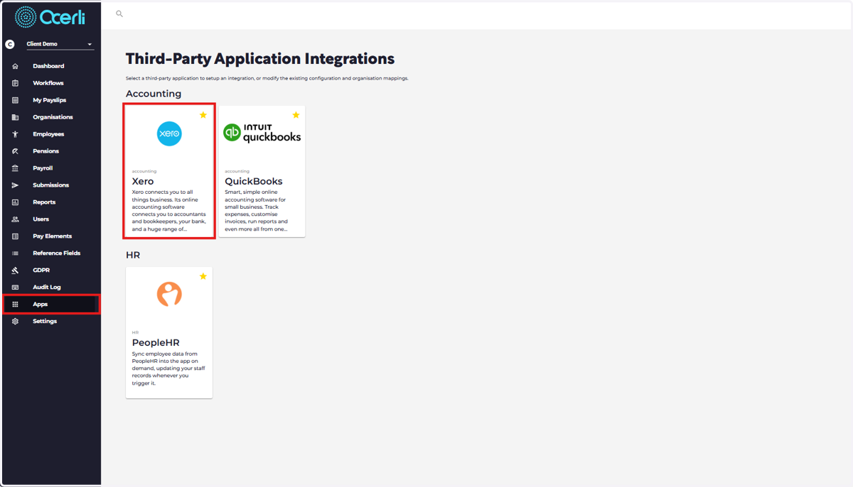This screenshot has height=487, width=853.
Task: Open the PeopleHR integration title
Action: (156, 342)
